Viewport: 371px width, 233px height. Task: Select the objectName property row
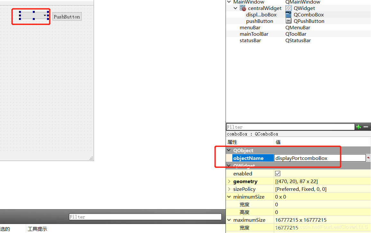253,158
